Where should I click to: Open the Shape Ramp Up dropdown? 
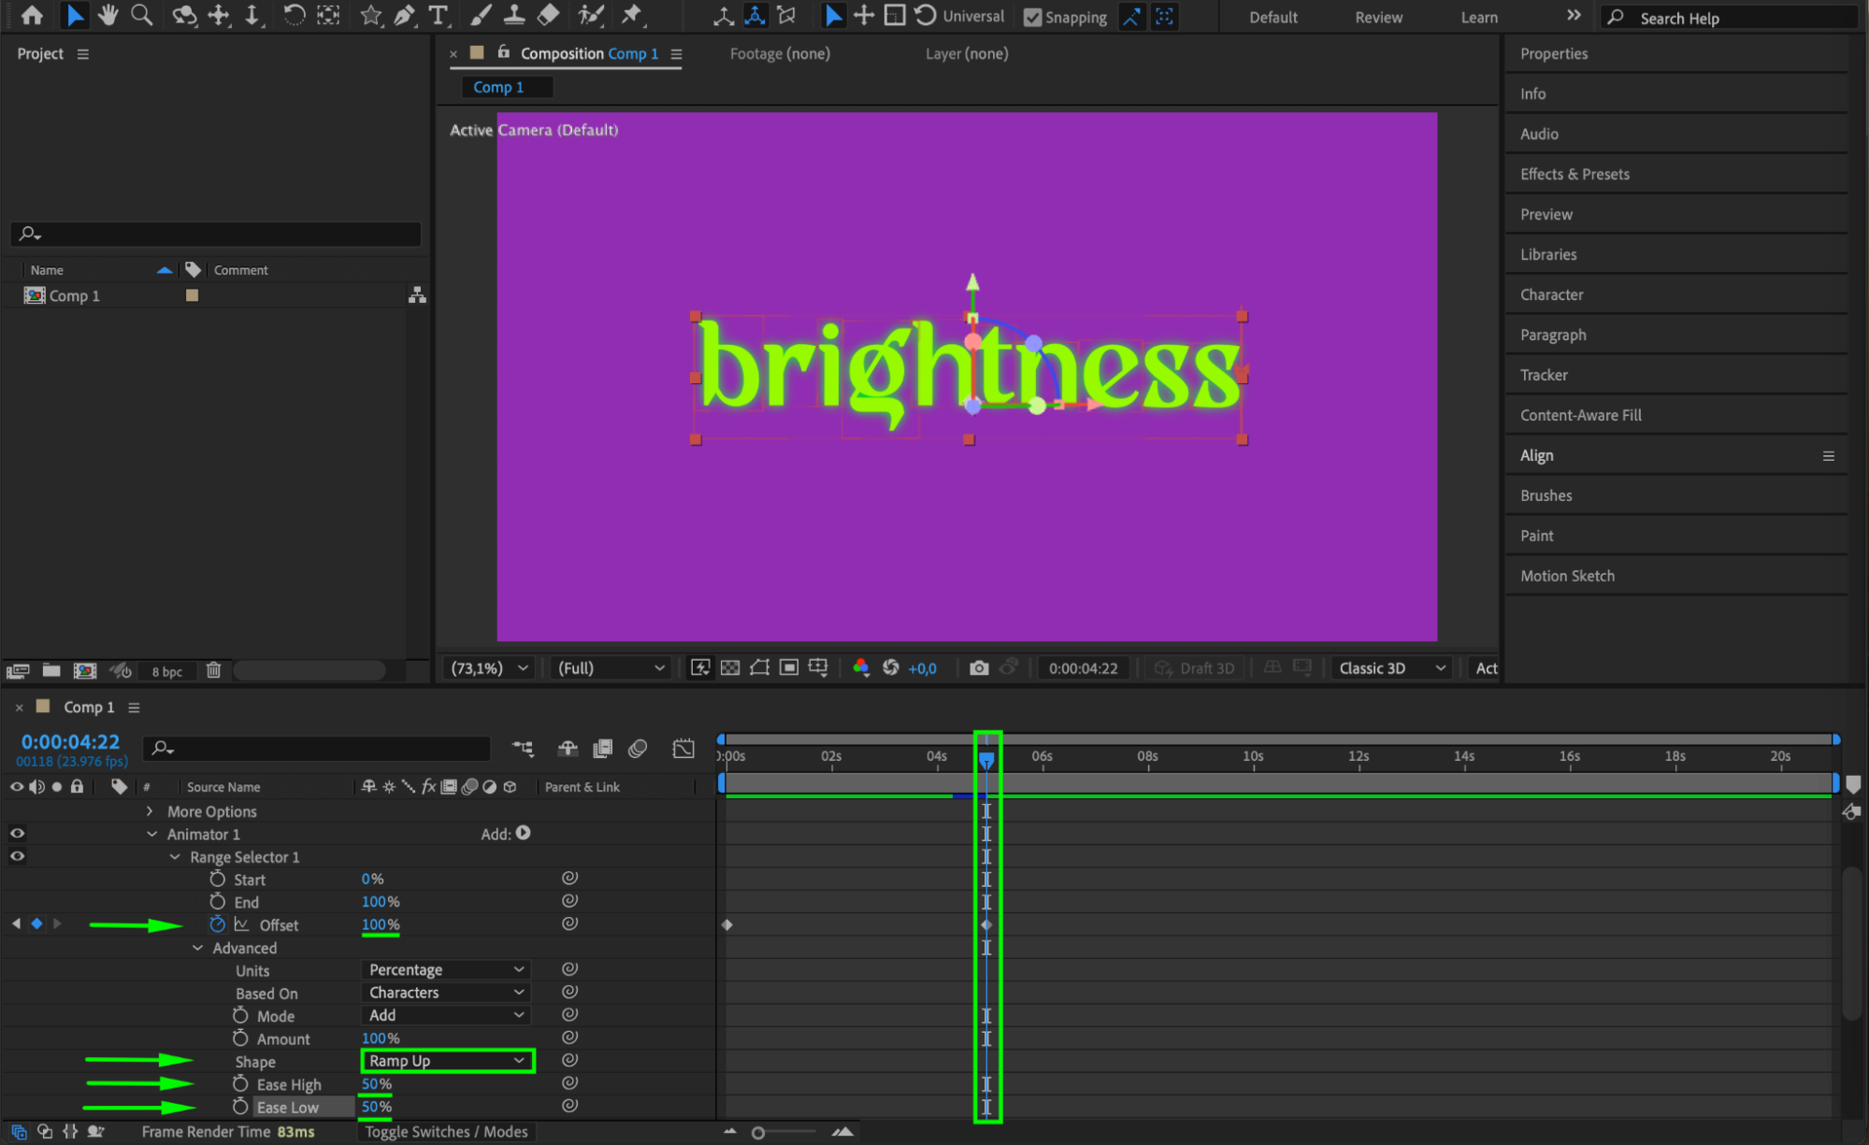[446, 1061]
